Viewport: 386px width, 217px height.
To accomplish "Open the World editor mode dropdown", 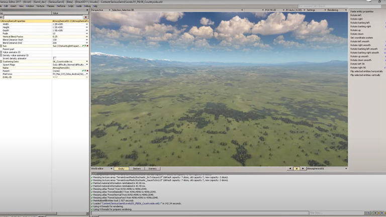I will coord(102,169).
